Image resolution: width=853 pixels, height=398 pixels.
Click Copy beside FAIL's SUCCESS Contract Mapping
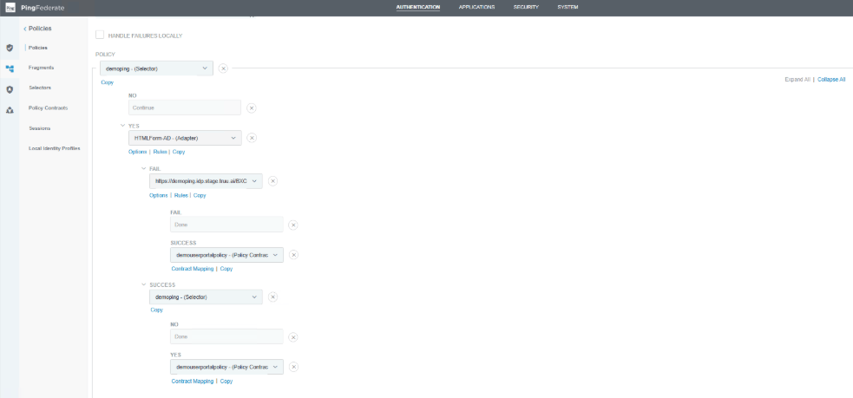226,269
